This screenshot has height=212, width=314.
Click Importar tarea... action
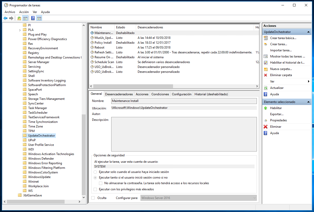[x=281, y=50]
